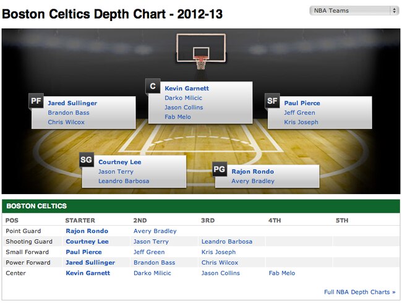Image resolution: width=402 pixels, height=303 pixels.
Task: Select Chris Wilcox in Power Forward table row
Action: pos(220,263)
